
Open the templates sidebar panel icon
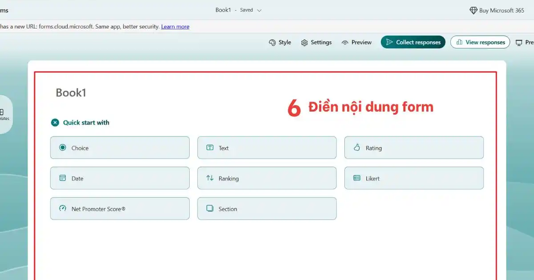click(x=1, y=112)
